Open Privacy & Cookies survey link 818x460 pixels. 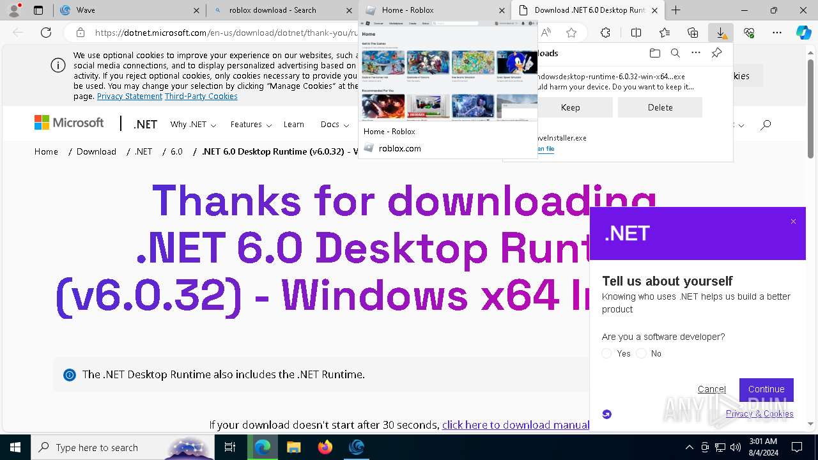pyautogui.click(x=759, y=413)
